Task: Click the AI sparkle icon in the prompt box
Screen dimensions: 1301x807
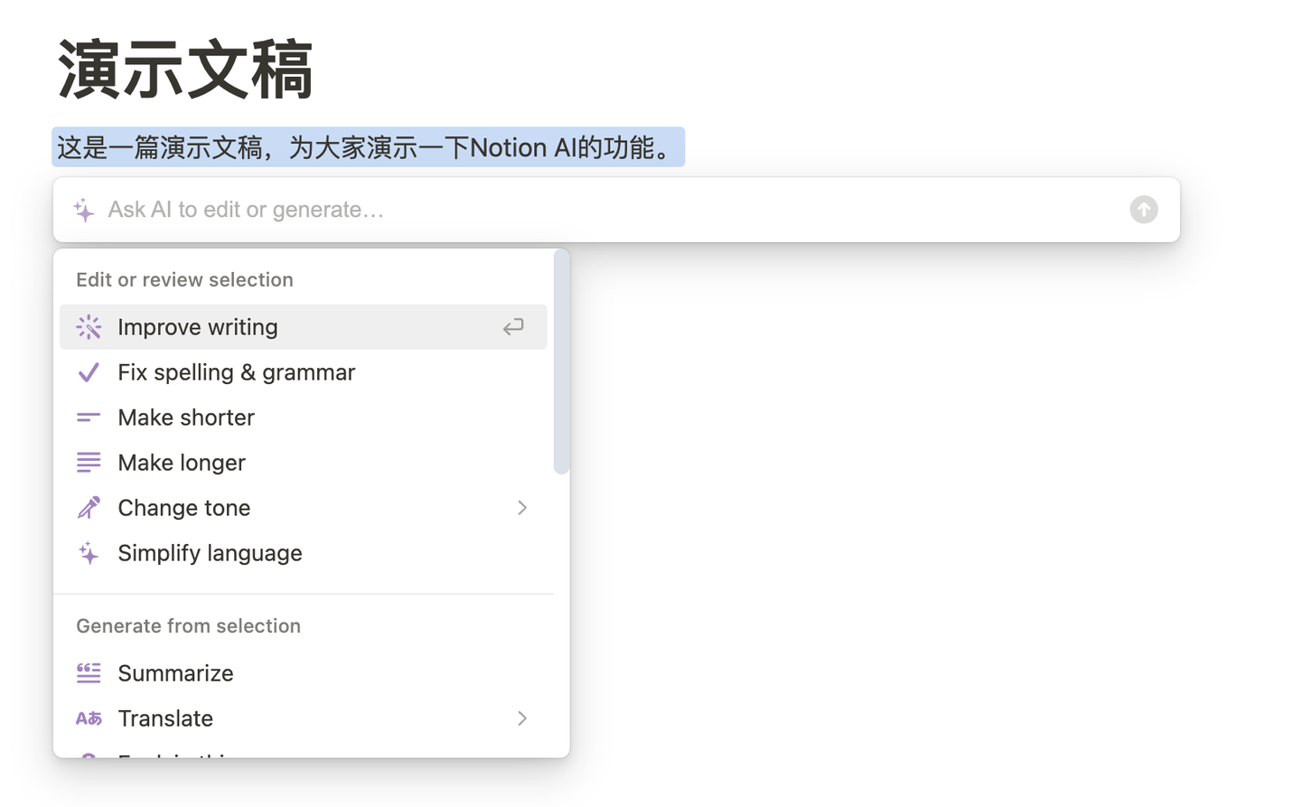Action: point(84,210)
